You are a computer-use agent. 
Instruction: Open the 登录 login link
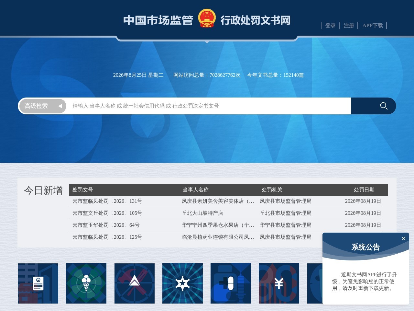click(x=330, y=26)
